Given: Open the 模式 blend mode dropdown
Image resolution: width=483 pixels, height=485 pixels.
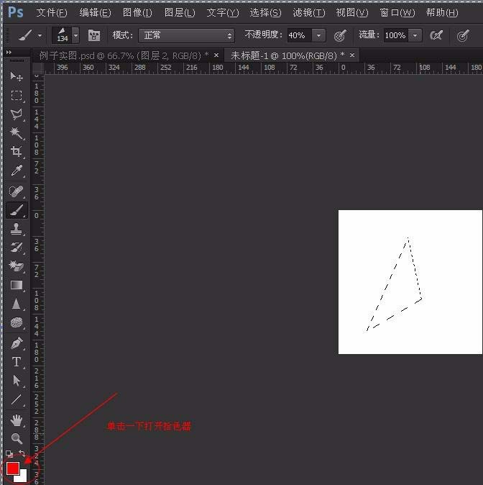Looking at the screenshot, I should pyautogui.click(x=187, y=35).
